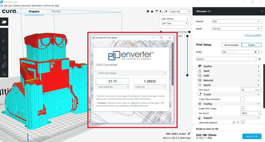
Task: Click the Quality category icon
Action: [x=200, y=66]
